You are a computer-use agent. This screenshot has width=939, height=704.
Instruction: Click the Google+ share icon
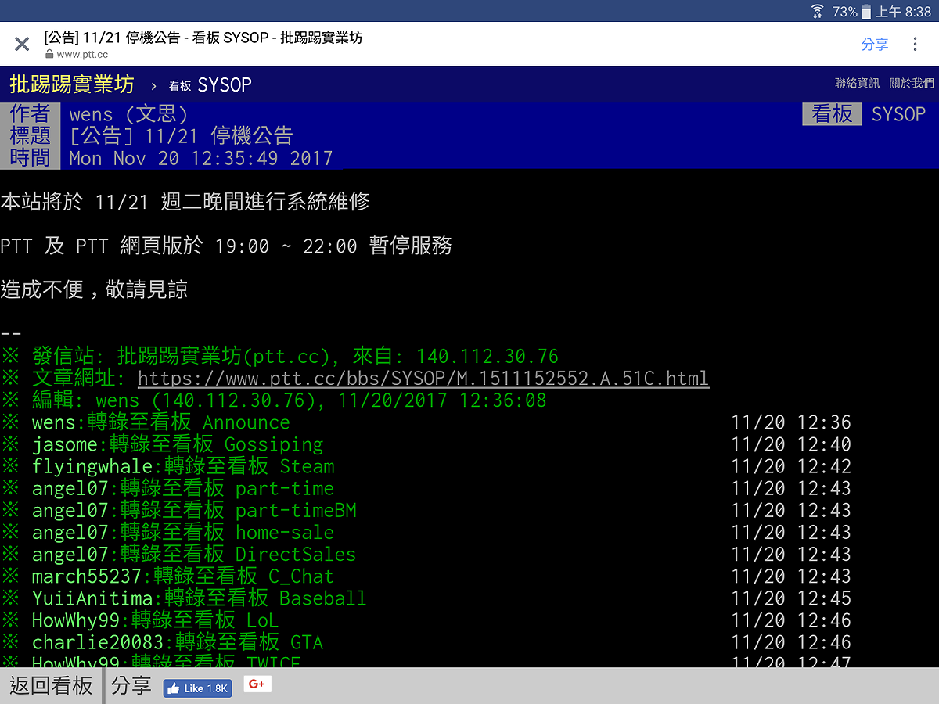[257, 684]
